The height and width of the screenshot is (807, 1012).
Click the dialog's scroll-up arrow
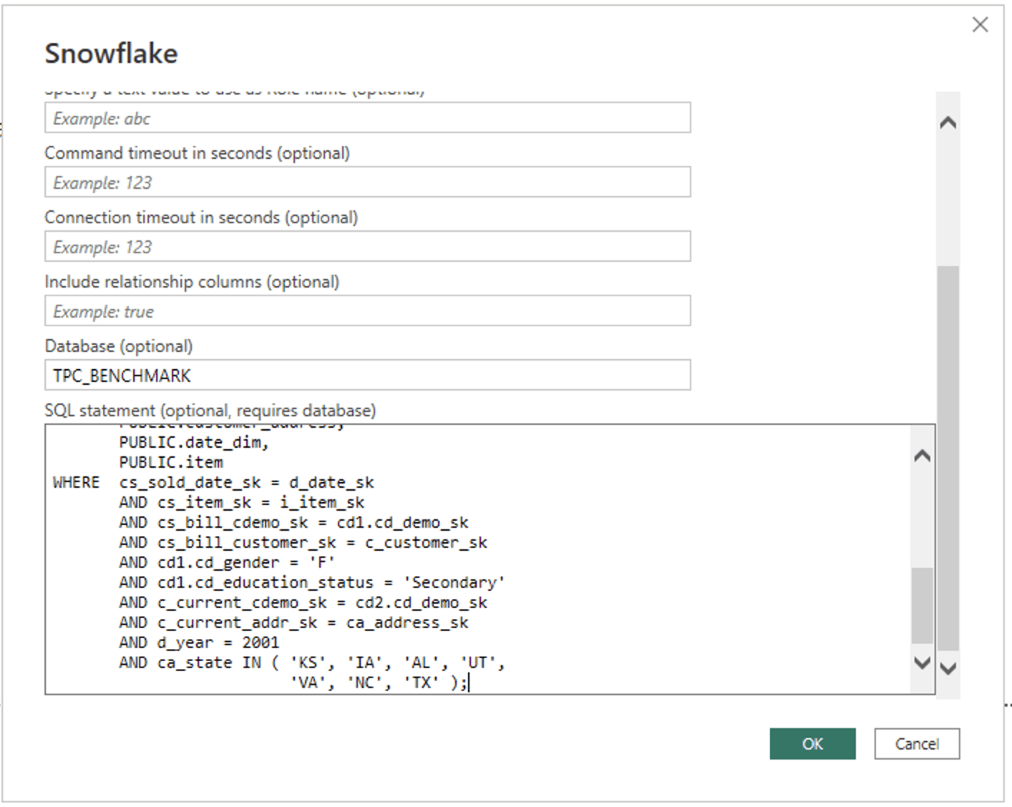tap(948, 123)
